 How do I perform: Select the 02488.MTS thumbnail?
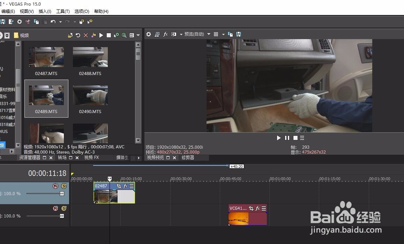coord(90,57)
